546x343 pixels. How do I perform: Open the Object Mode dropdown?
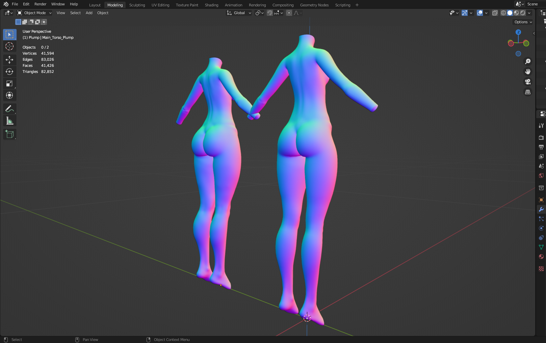pos(35,13)
